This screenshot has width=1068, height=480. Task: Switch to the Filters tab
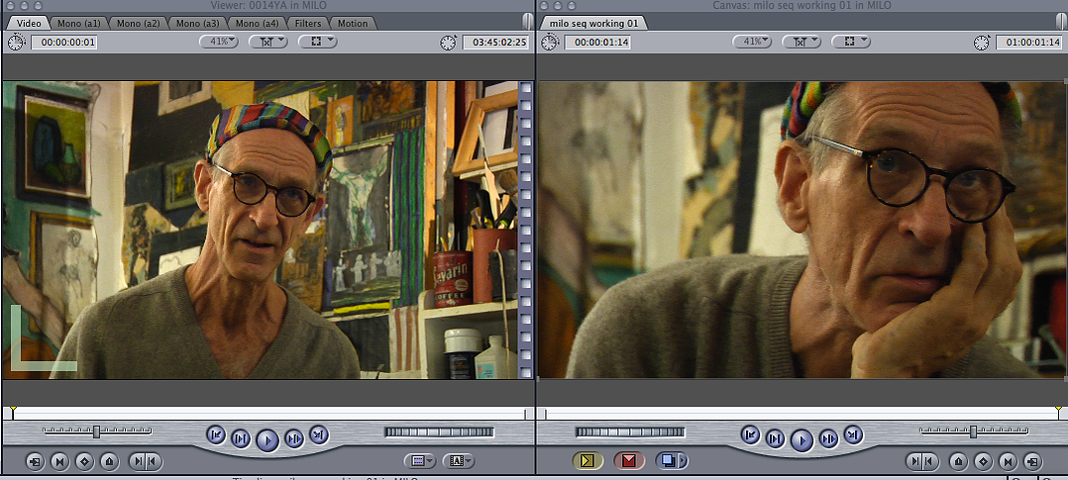click(308, 23)
